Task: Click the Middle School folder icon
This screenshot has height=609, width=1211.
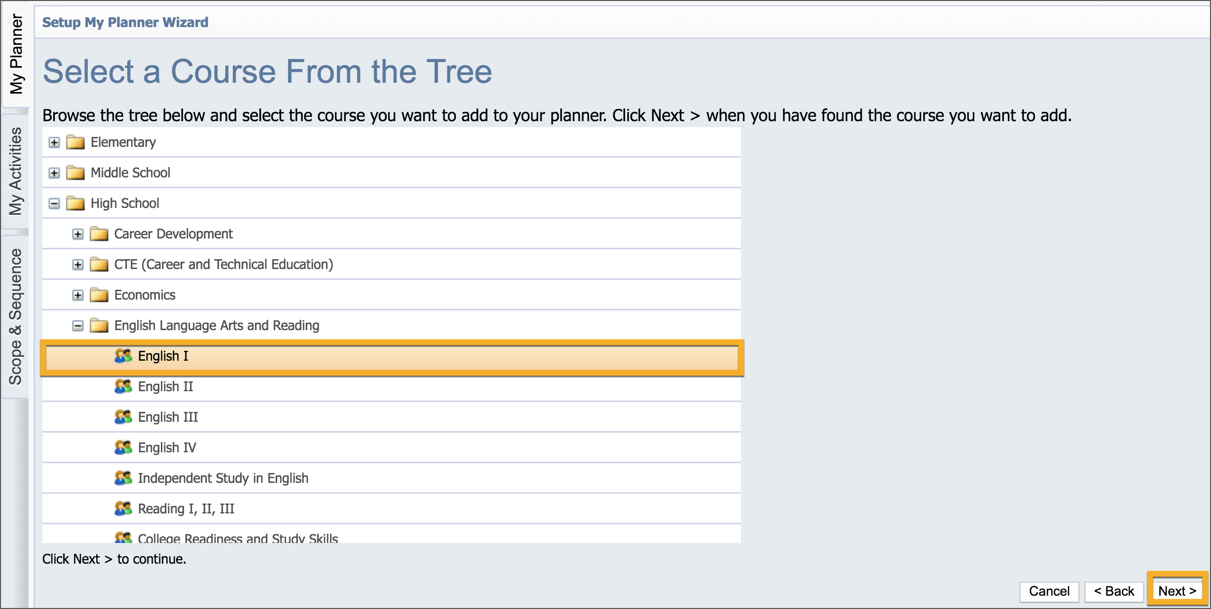Action: (75, 173)
